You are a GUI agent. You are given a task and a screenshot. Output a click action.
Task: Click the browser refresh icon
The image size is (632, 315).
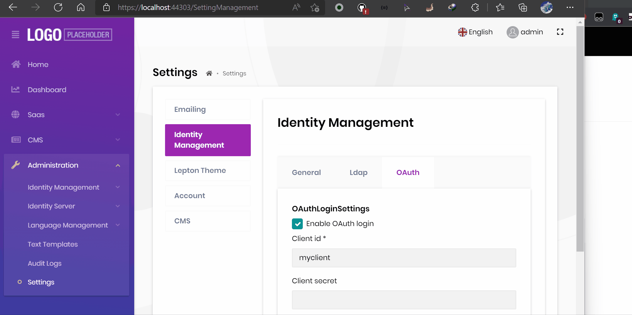click(58, 7)
